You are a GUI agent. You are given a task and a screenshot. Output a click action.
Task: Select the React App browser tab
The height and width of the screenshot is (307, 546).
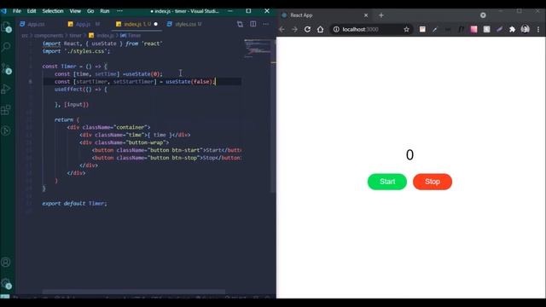tap(324, 15)
